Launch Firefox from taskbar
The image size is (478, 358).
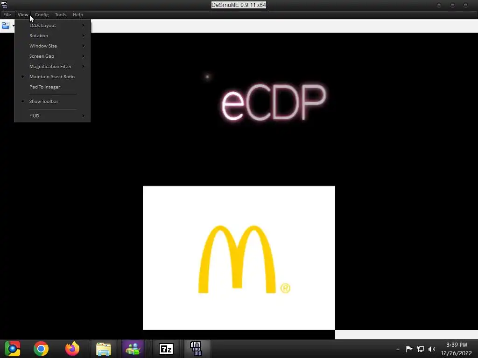(72, 349)
